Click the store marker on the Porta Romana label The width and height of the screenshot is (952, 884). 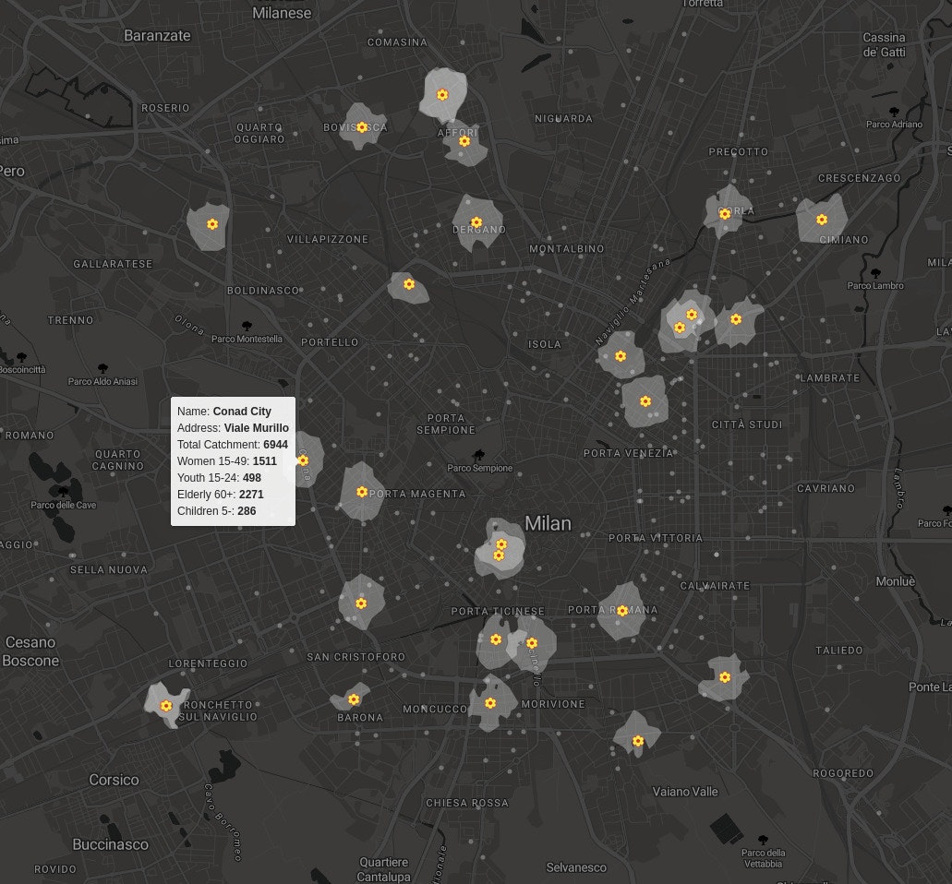pyautogui.click(x=622, y=611)
